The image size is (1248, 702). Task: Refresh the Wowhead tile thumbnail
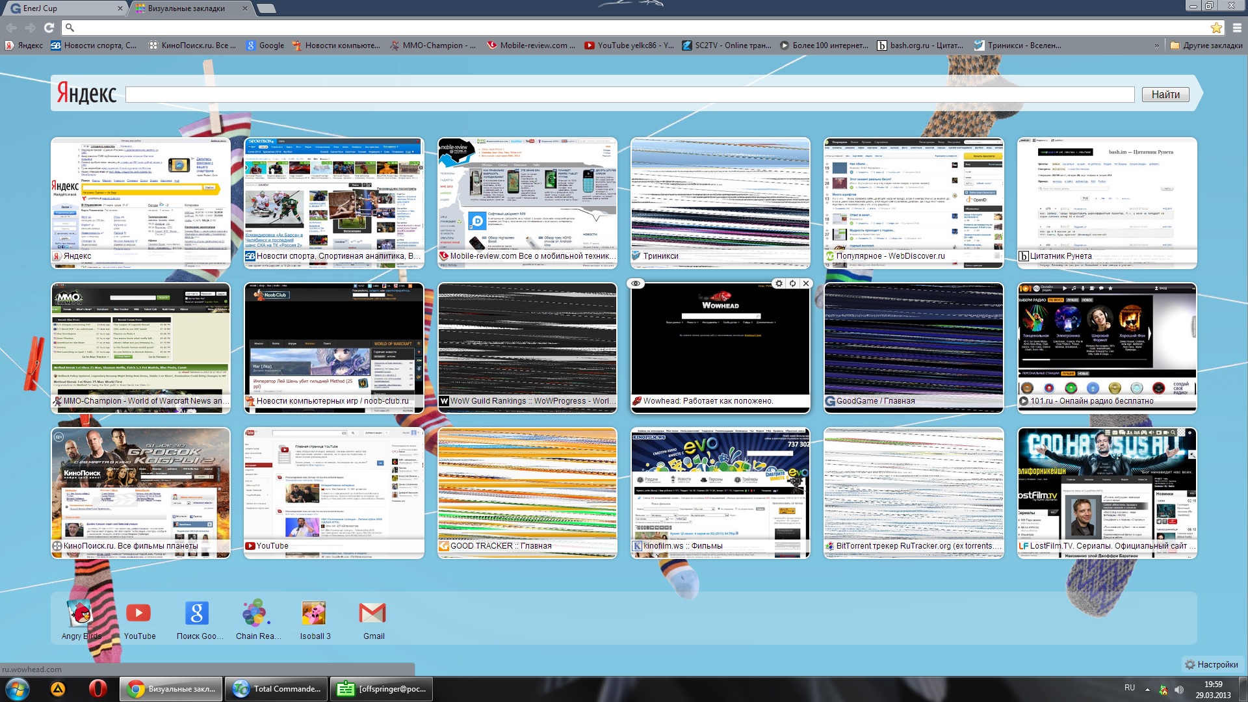click(x=792, y=283)
